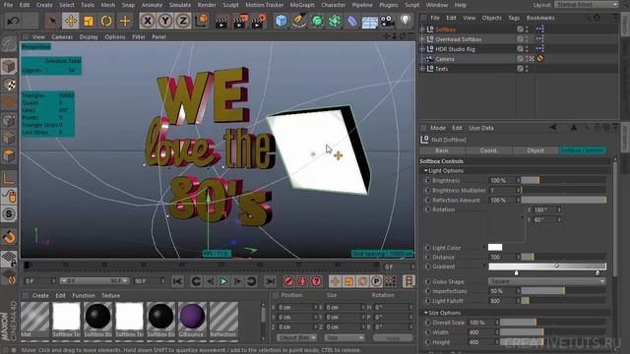This screenshot has width=630, height=354.
Task: Toggle autokeying red button
Action: (x=302, y=281)
